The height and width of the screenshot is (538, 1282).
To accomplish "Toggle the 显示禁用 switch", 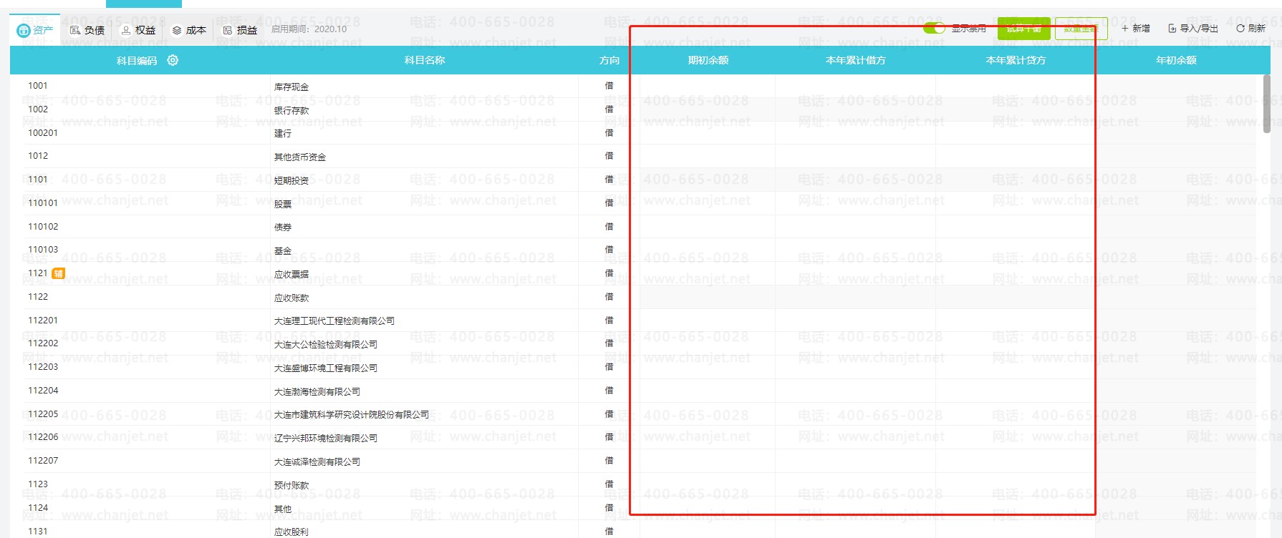I will 934,28.
